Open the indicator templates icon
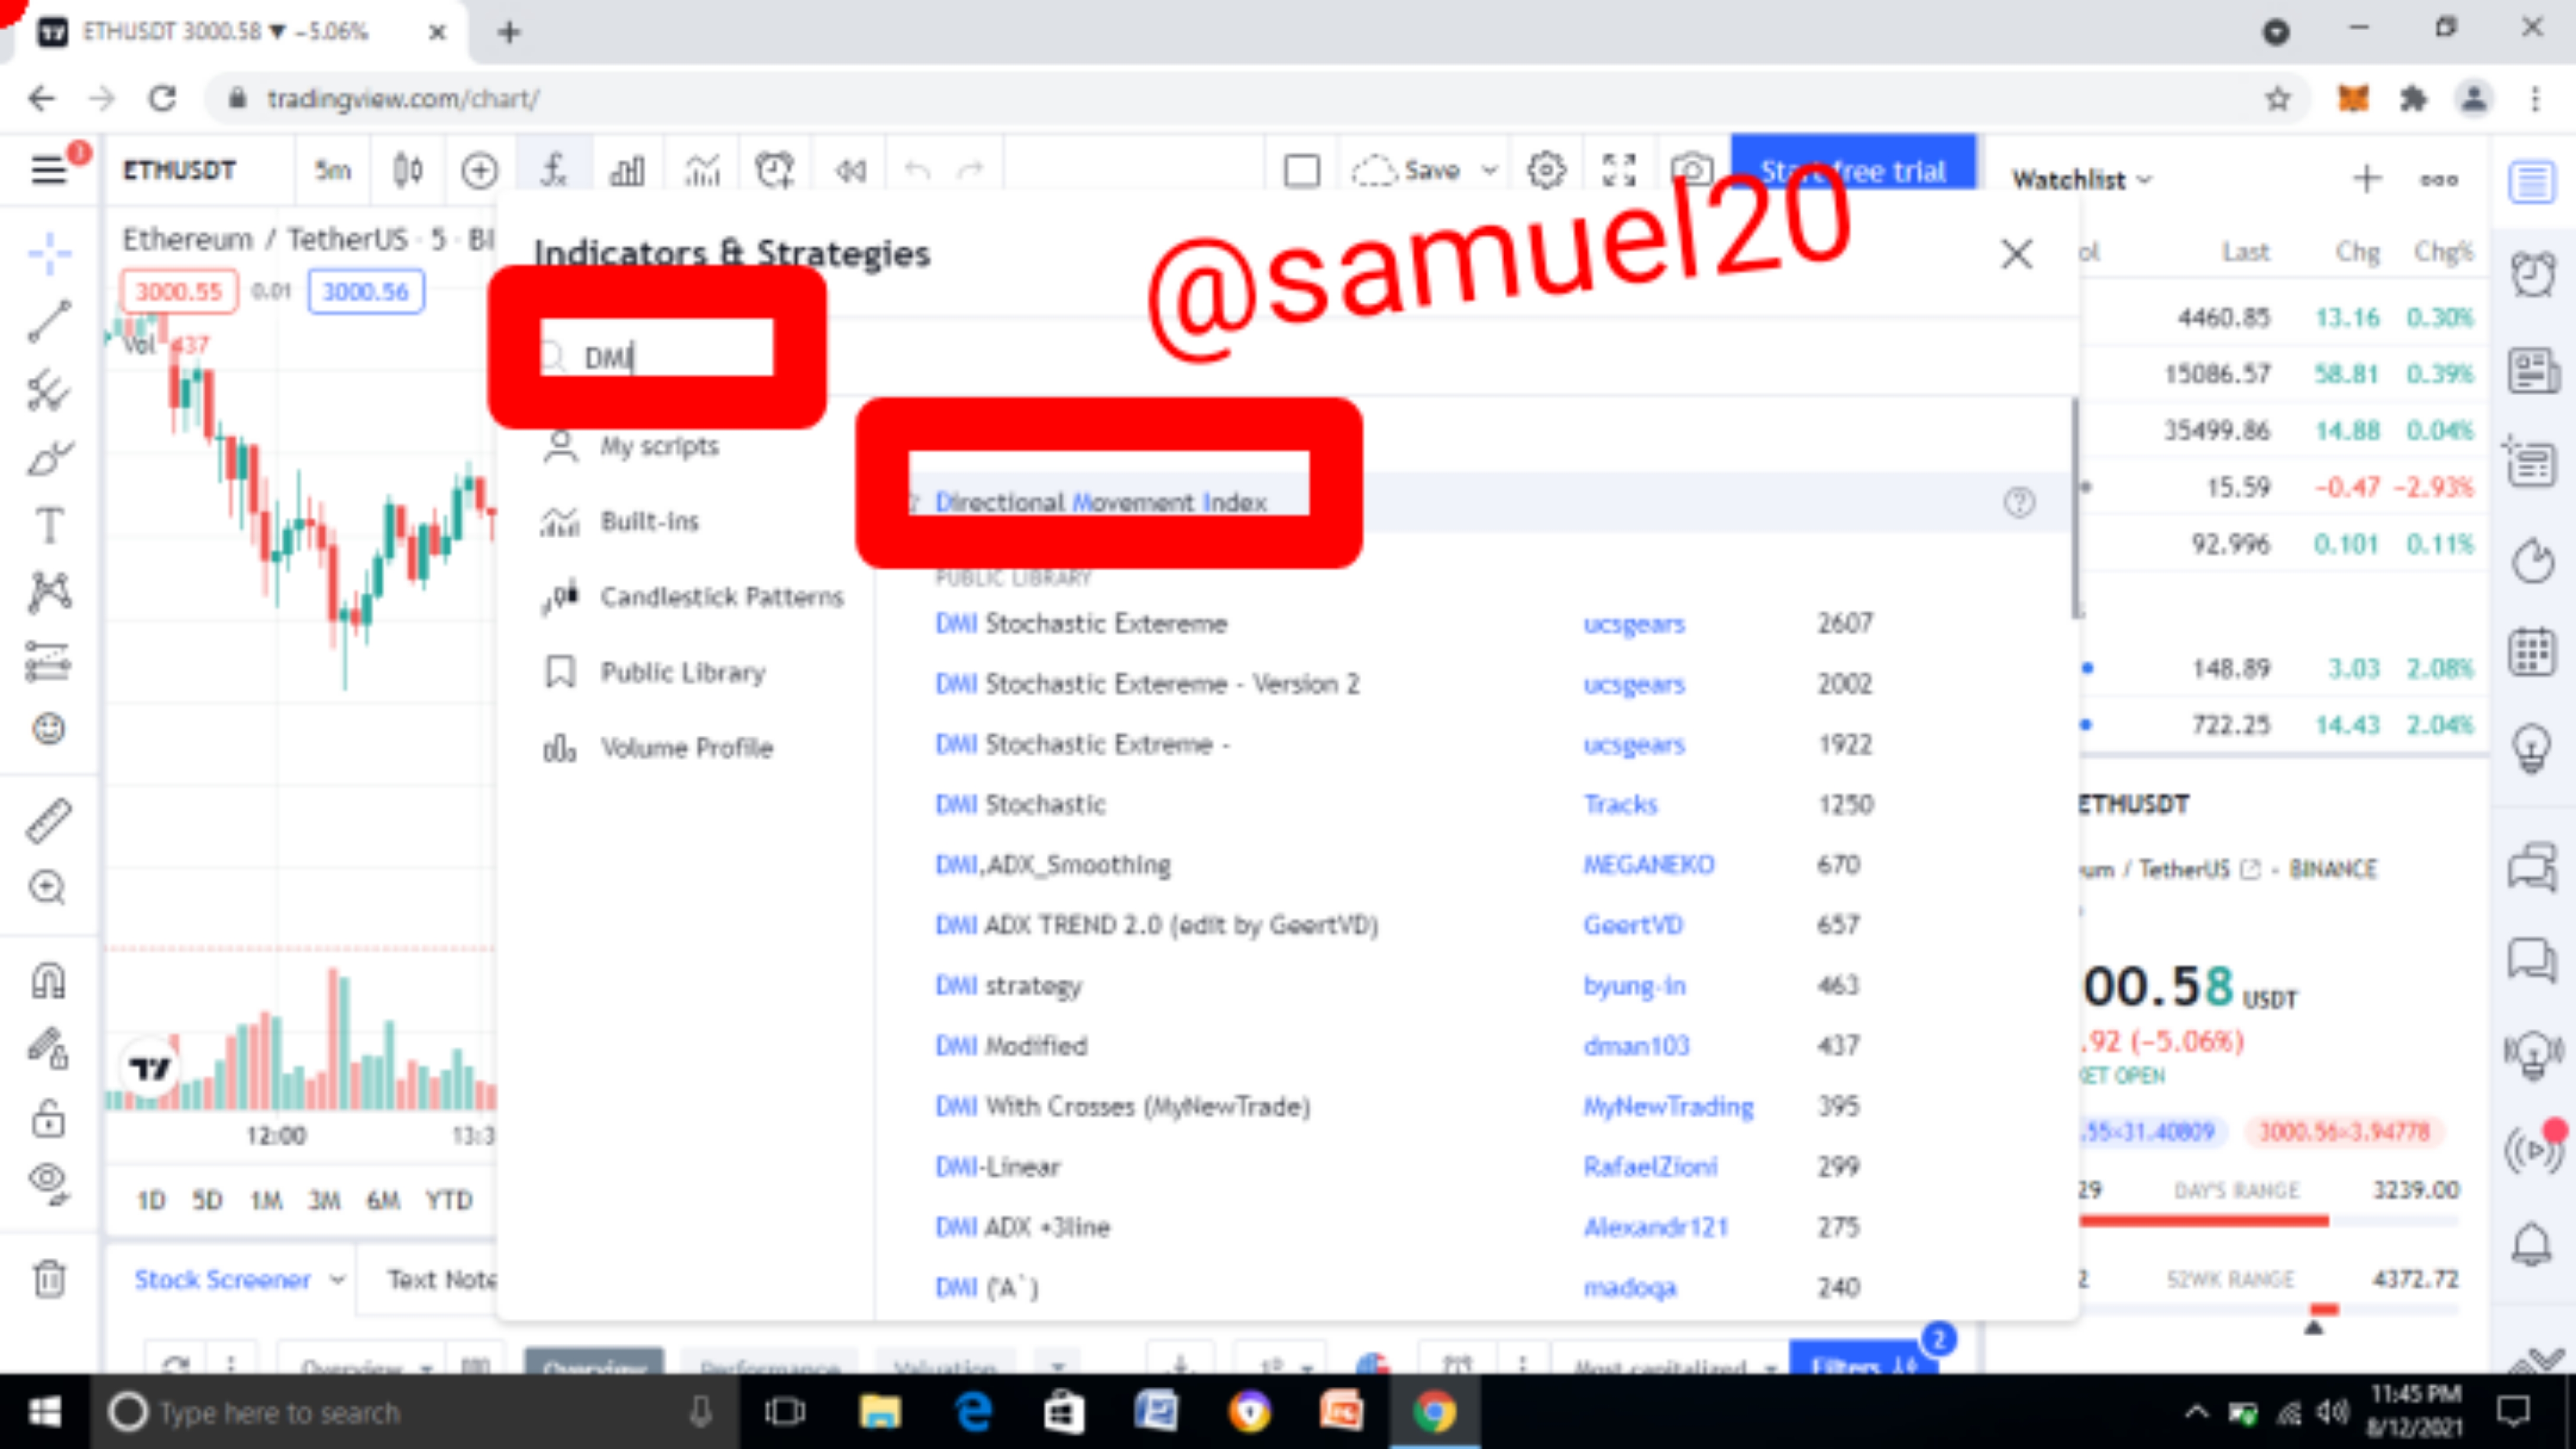This screenshot has height=1449, width=2576. pos(702,170)
